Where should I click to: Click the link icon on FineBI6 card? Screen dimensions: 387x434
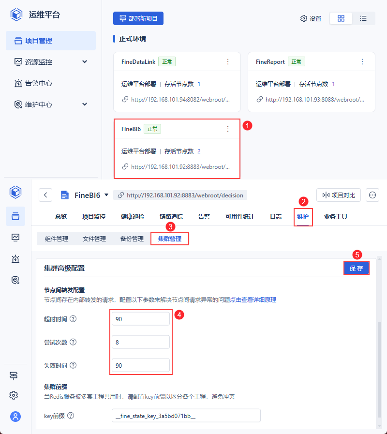[125, 166]
